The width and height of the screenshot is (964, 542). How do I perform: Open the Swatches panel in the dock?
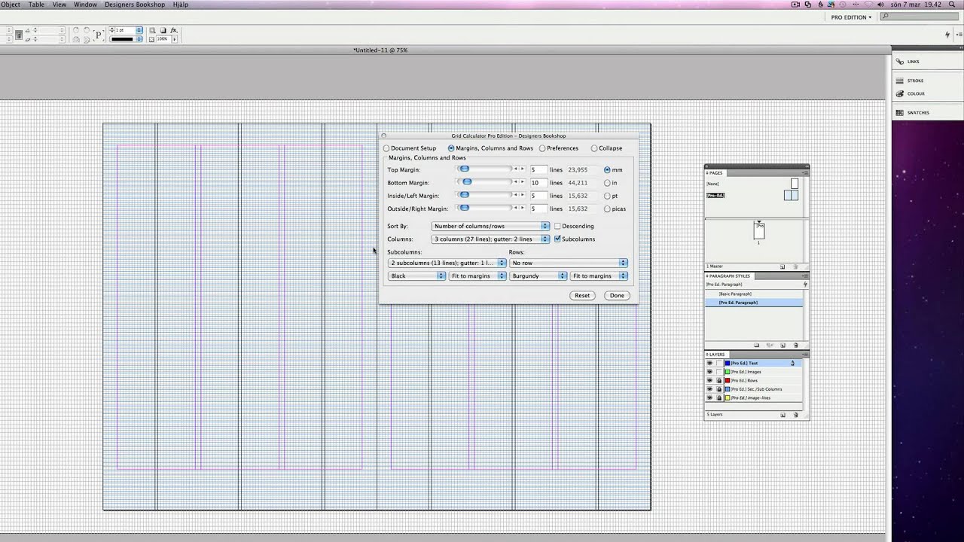pyautogui.click(x=913, y=113)
